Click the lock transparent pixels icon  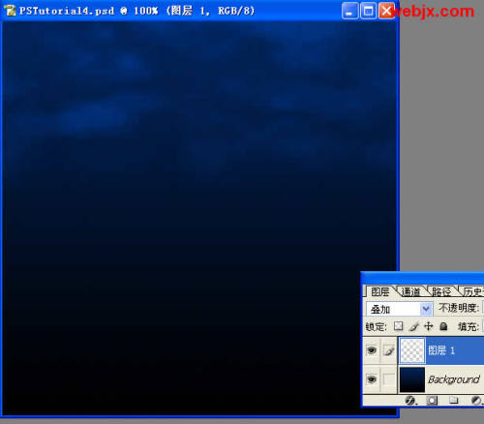(x=399, y=326)
